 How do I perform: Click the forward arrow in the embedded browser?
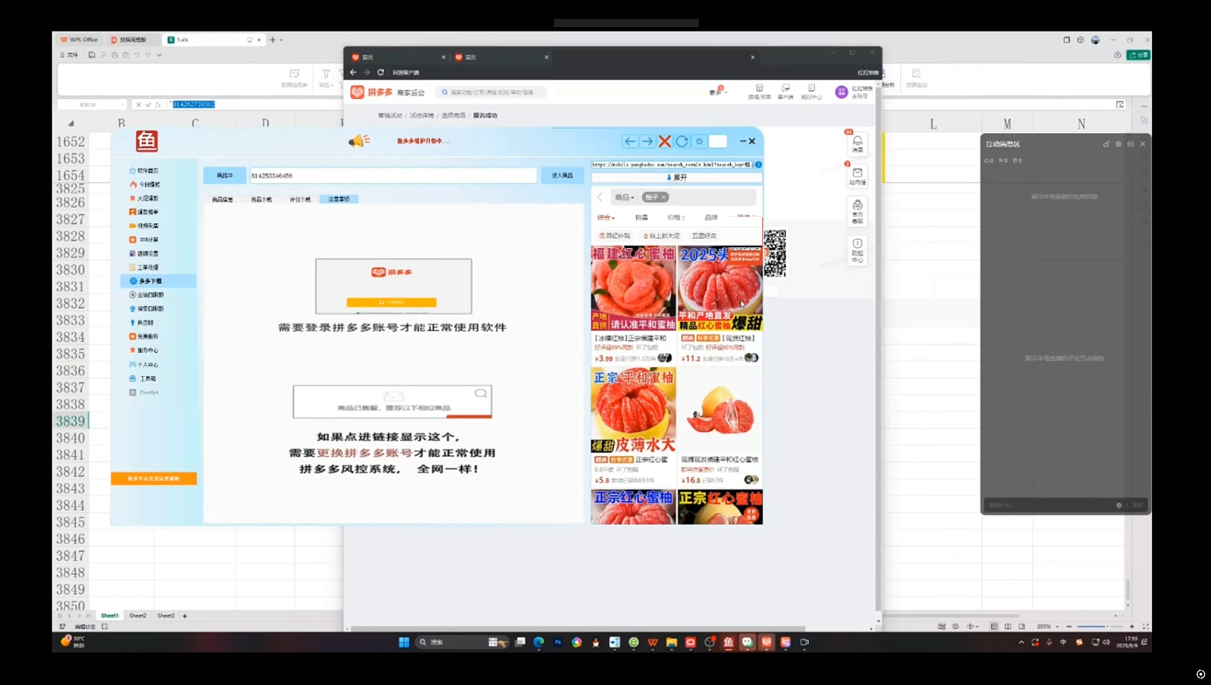(x=647, y=141)
